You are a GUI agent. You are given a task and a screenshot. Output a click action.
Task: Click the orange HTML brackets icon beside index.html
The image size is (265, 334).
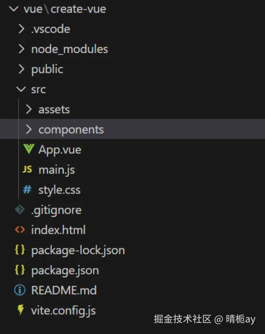click(20, 230)
